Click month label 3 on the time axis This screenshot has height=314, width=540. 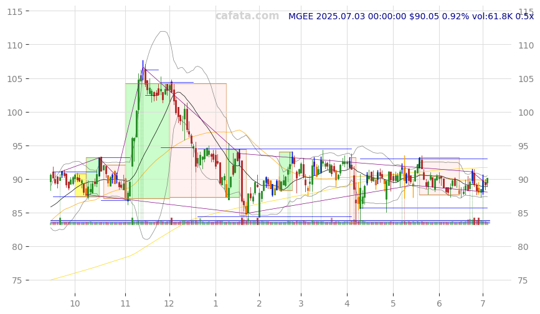(x=301, y=303)
